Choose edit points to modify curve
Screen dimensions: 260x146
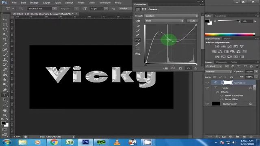pos(137,40)
